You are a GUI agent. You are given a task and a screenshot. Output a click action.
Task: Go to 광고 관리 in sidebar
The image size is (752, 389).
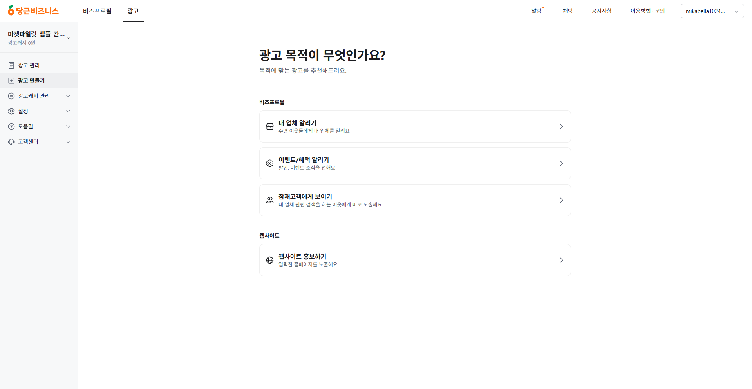coord(39,65)
